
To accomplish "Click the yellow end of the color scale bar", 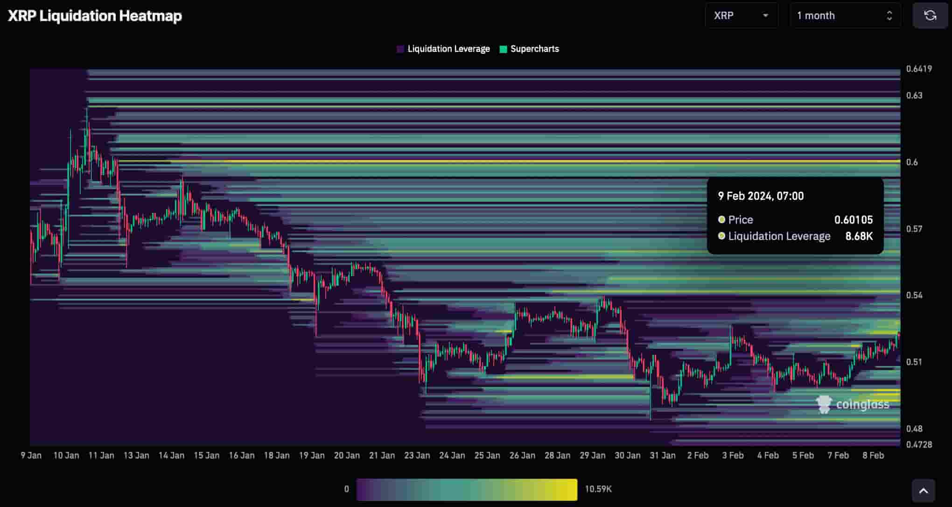I will pos(570,489).
